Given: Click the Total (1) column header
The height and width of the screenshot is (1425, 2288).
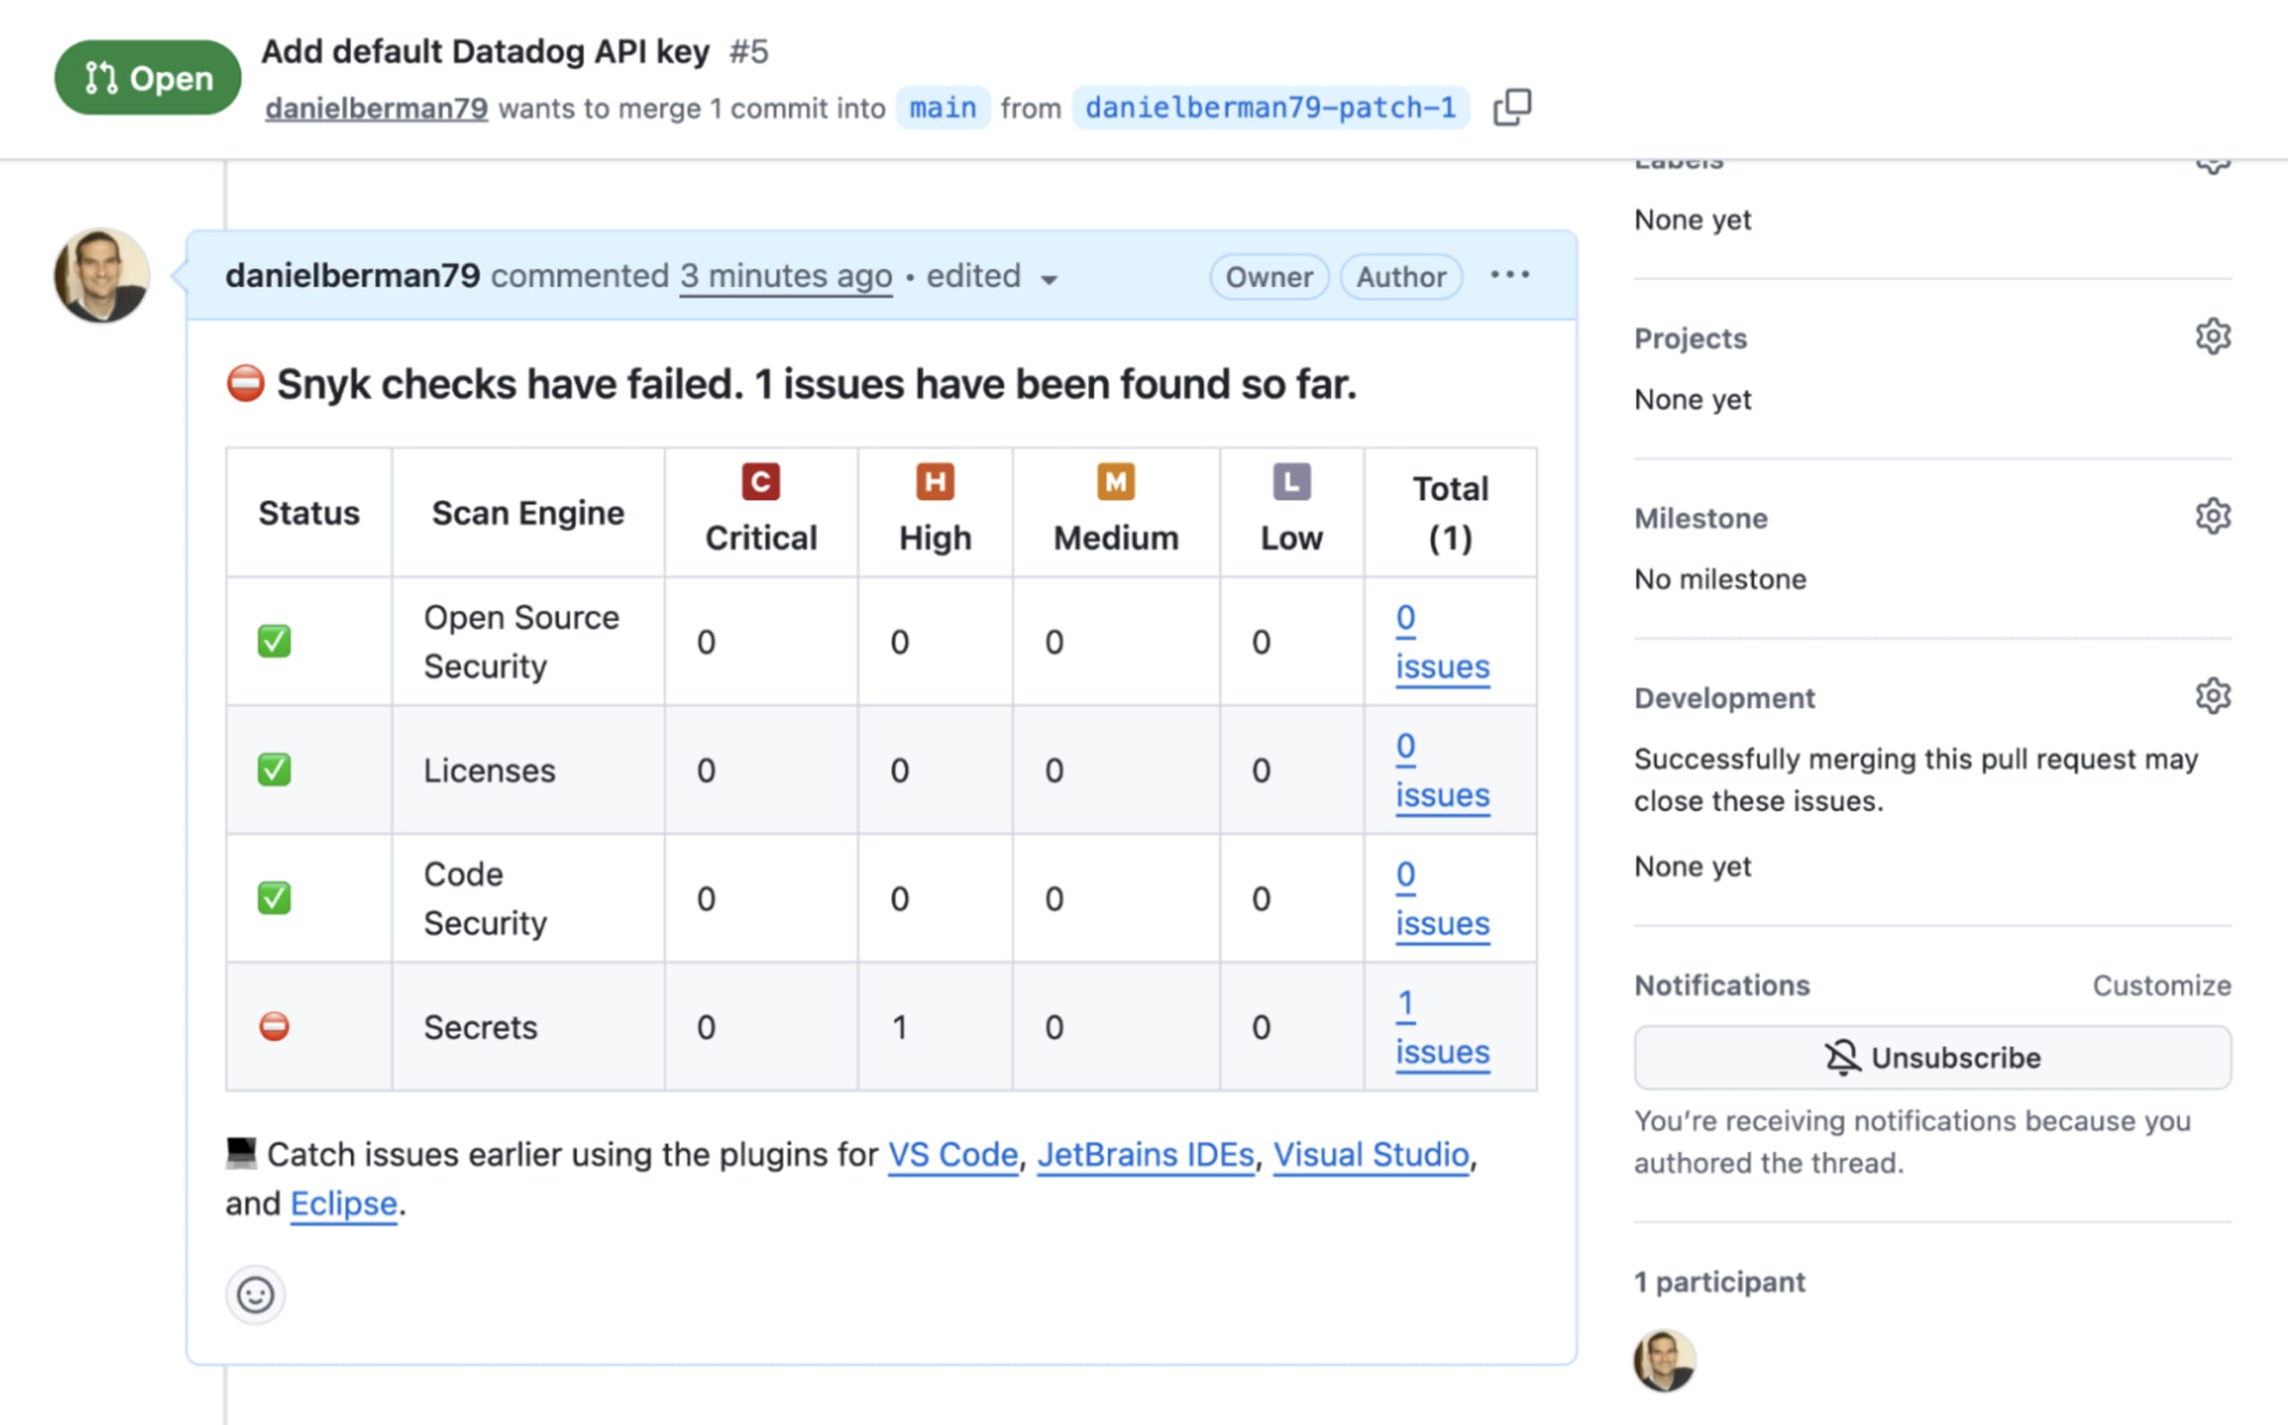Looking at the screenshot, I should (1450, 513).
